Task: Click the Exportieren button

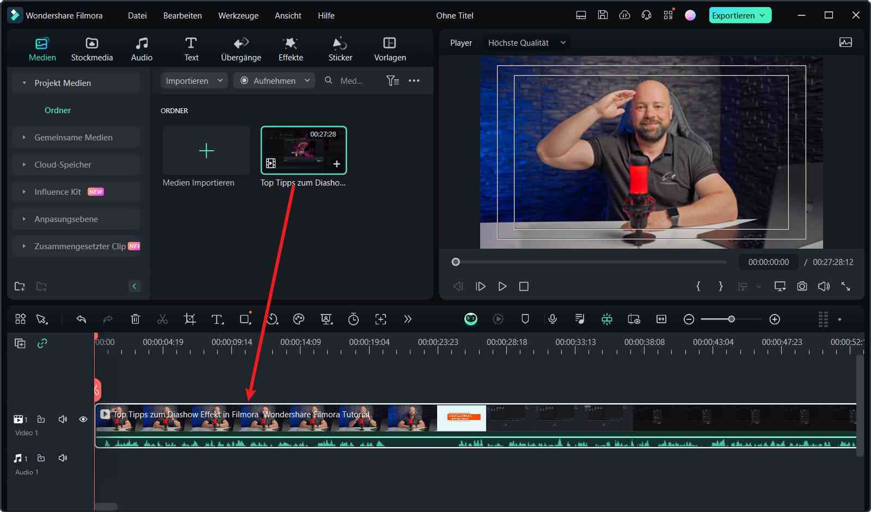Action: coord(740,15)
